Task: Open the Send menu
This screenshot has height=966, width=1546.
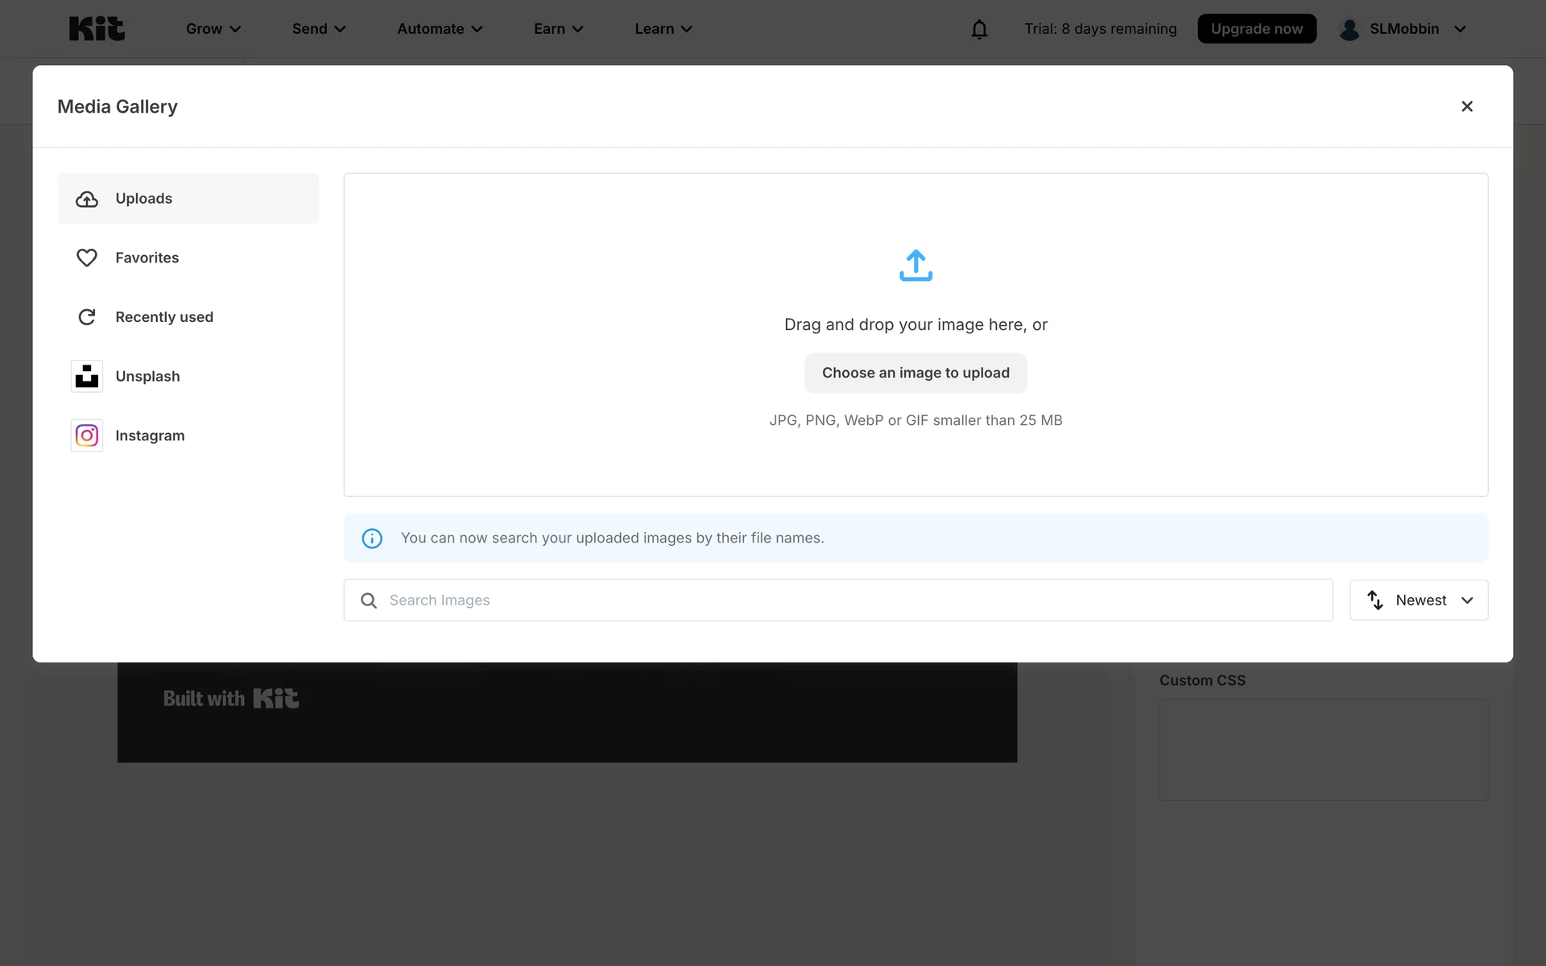Action: coord(319,29)
